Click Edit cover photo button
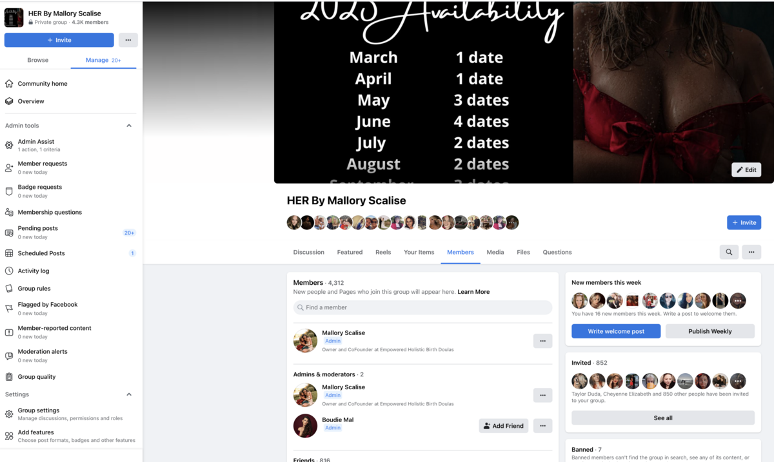 coord(746,170)
